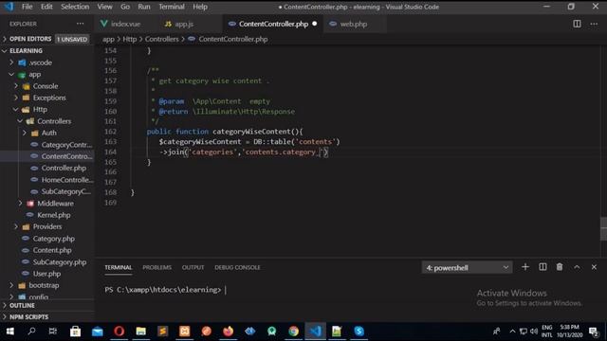Close the terminal panel
The height and width of the screenshot is (341, 607).
coord(594,267)
